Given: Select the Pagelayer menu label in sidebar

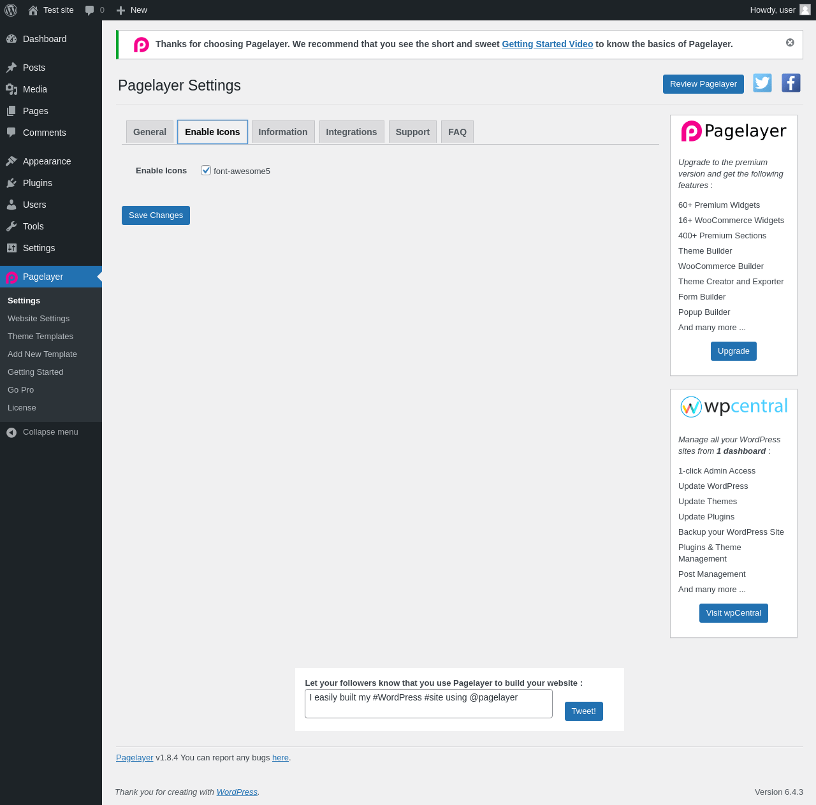Looking at the screenshot, I should point(43,277).
